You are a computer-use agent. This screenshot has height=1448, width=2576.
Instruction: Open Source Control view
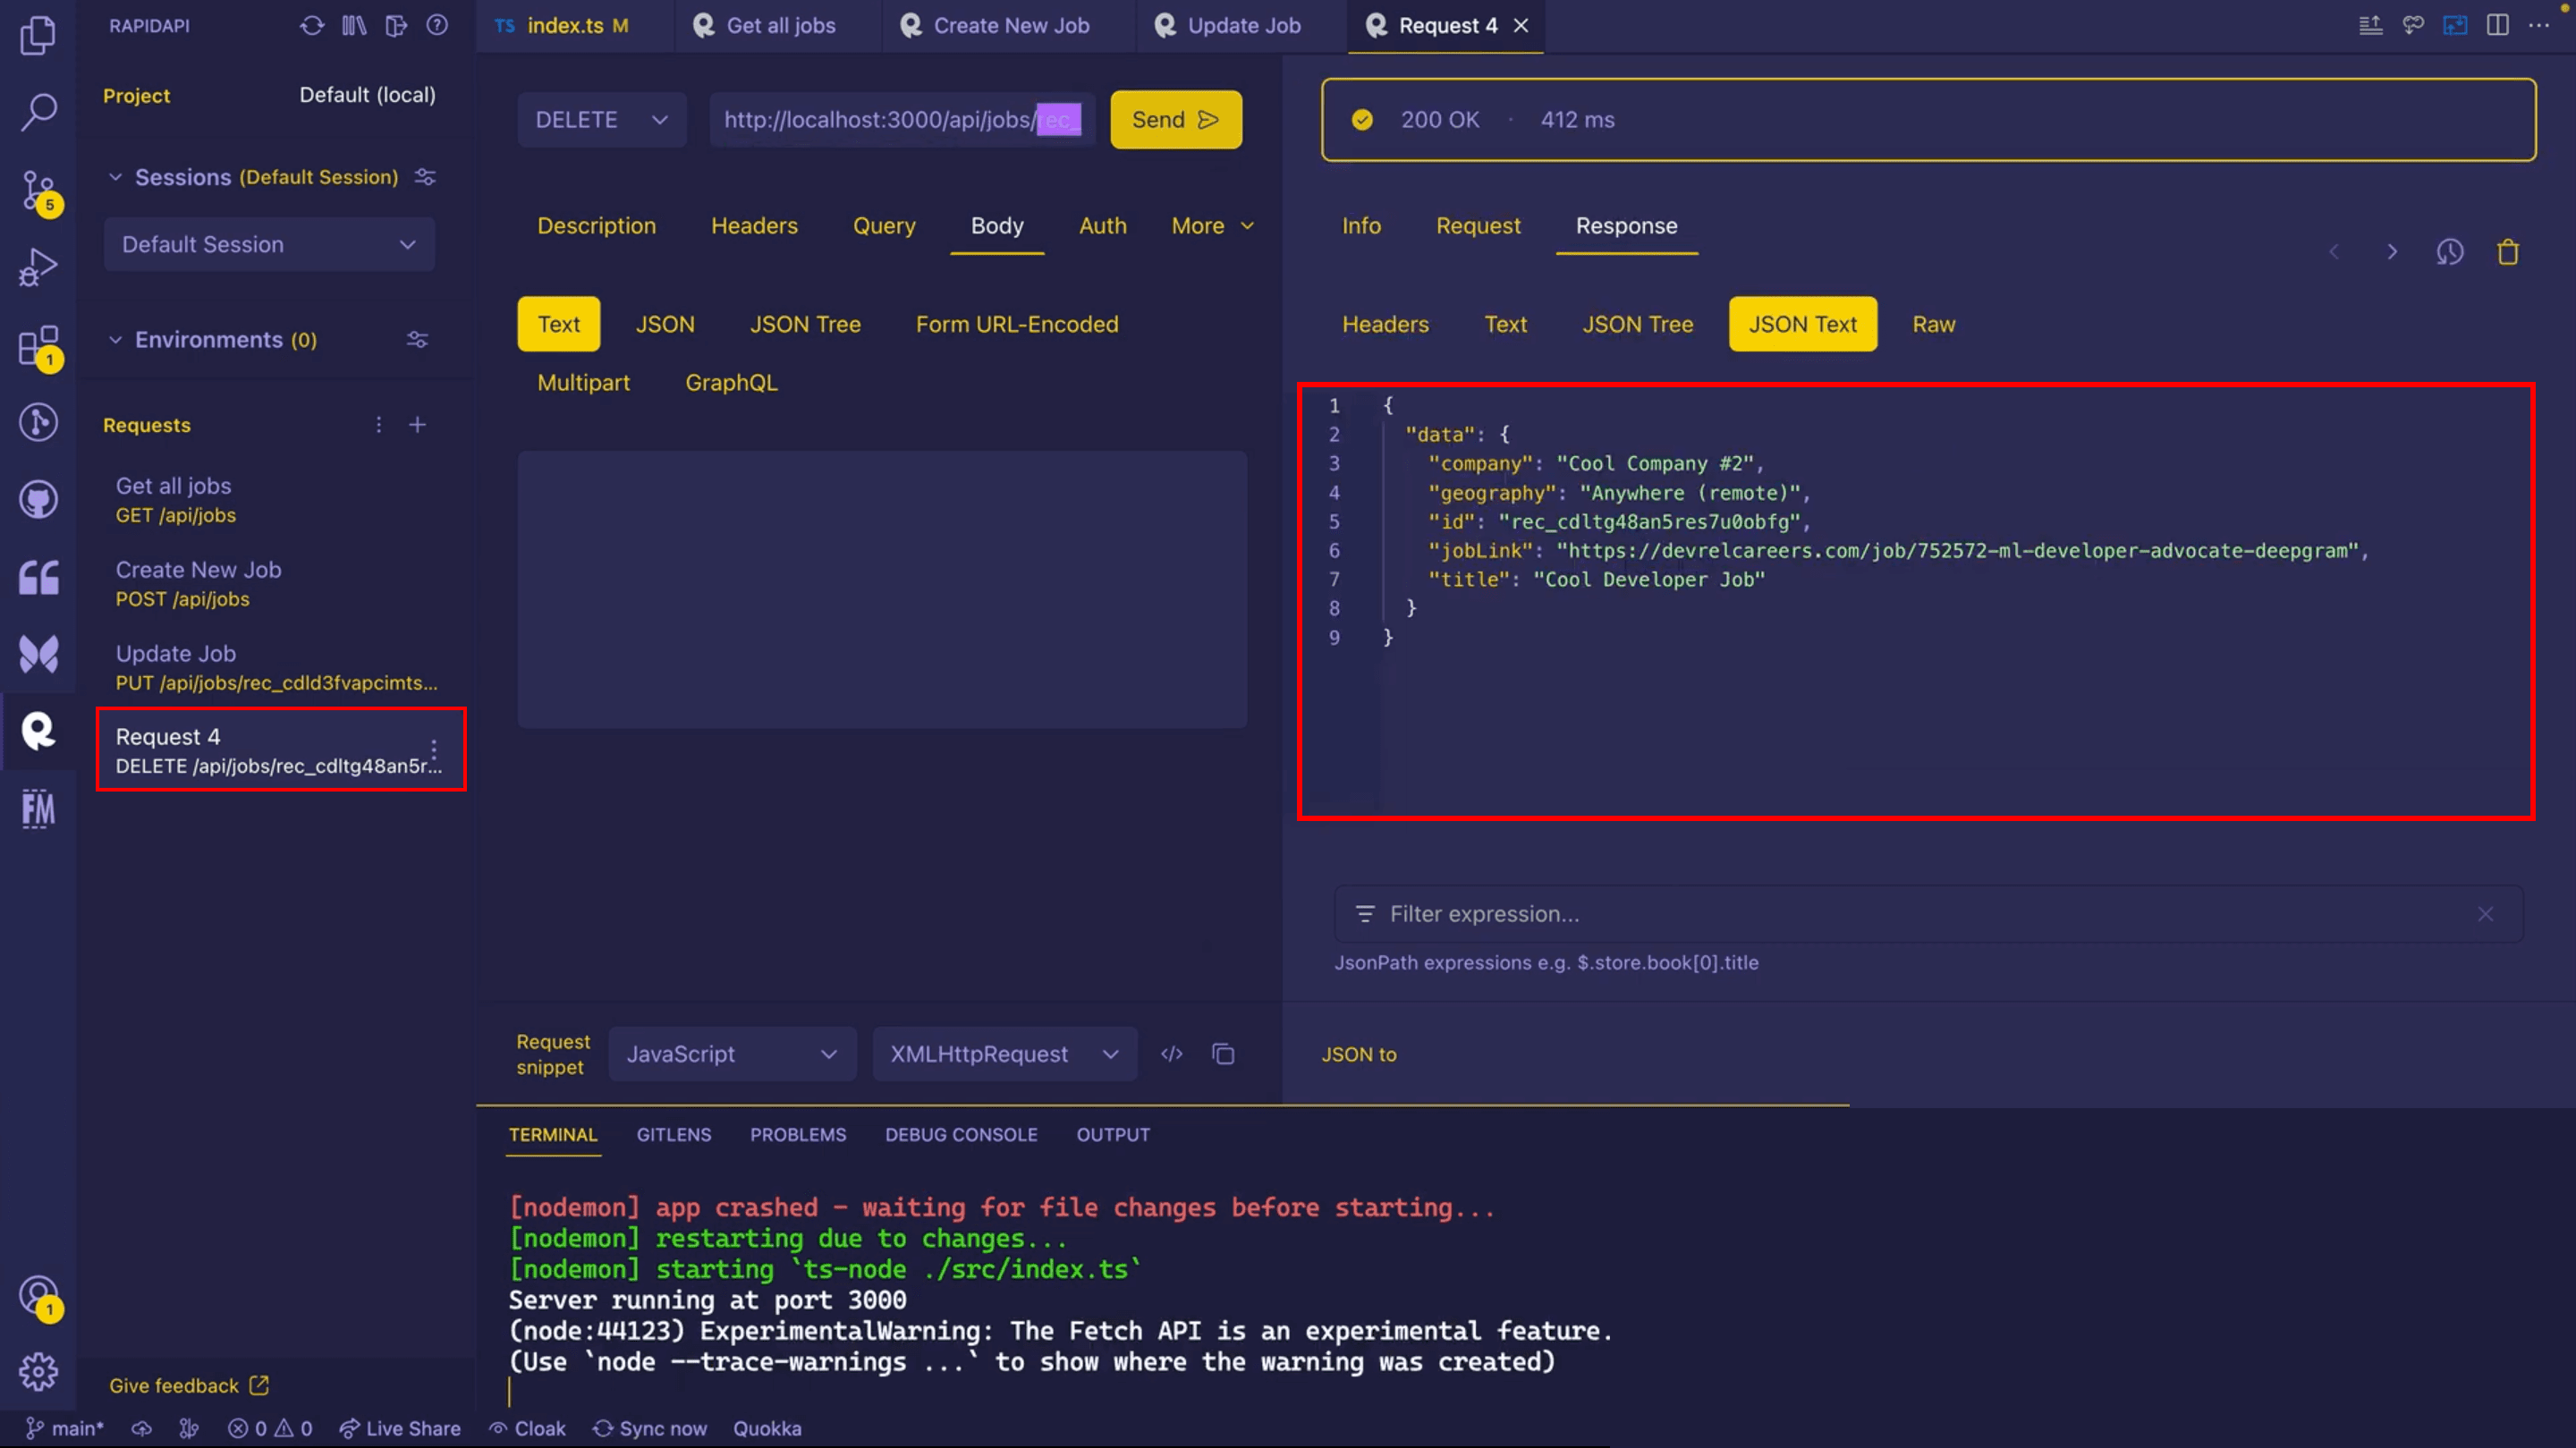[x=38, y=191]
